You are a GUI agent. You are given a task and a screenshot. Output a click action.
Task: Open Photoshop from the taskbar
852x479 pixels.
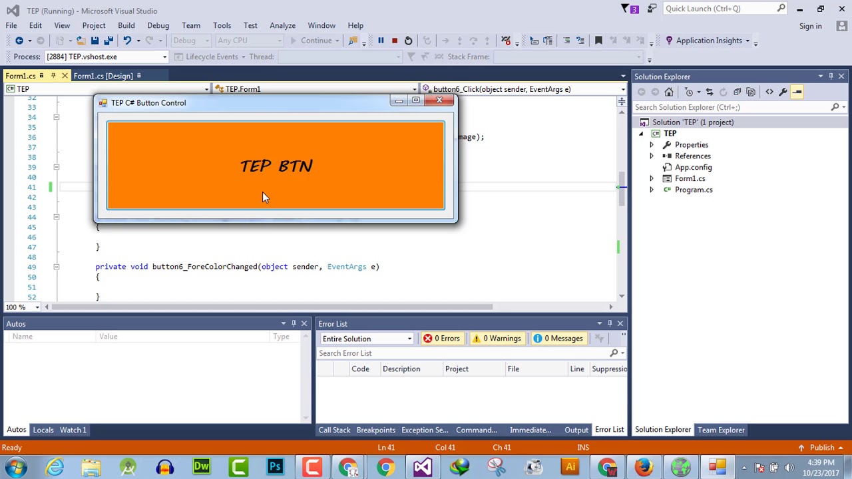(x=275, y=467)
